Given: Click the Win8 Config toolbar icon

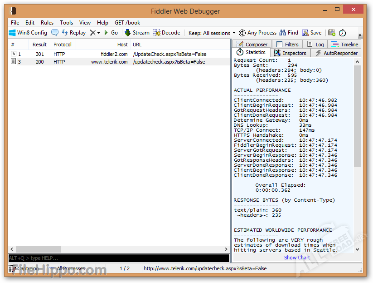Looking at the screenshot, I should tap(28, 33).
